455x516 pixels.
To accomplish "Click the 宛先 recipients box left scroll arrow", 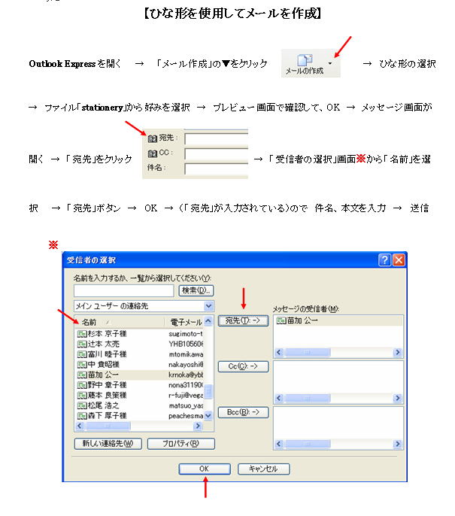I will pyautogui.click(x=279, y=353).
